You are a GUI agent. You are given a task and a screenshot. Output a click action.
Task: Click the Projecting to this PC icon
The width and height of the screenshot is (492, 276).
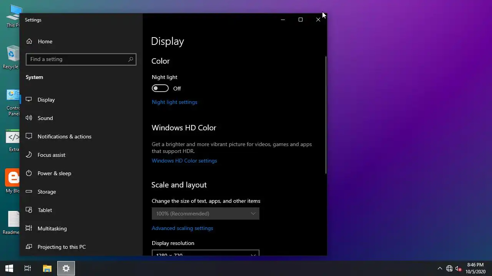[29, 246]
